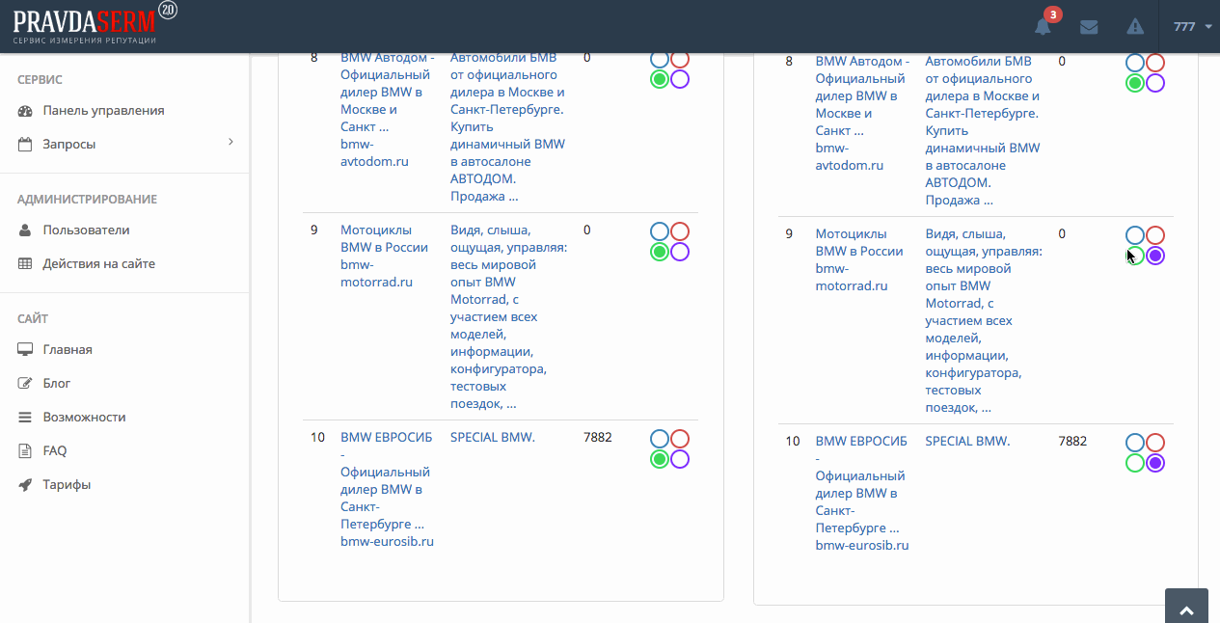
Task: Click the list icon beside Возможности
Action: pyautogui.click(x=25, y=418)
